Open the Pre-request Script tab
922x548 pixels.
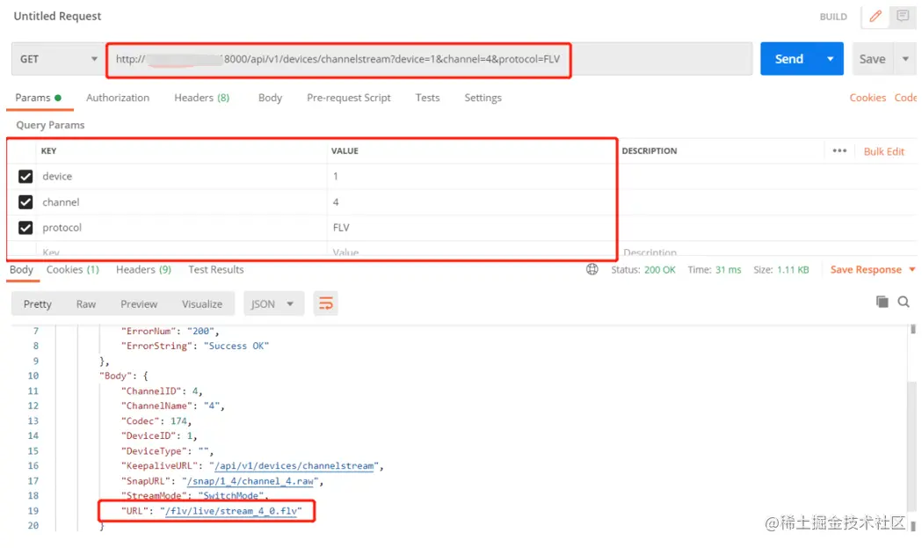349,98
